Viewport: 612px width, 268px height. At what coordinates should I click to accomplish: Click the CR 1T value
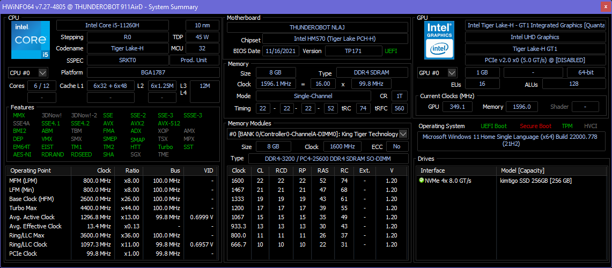point(400,96)
